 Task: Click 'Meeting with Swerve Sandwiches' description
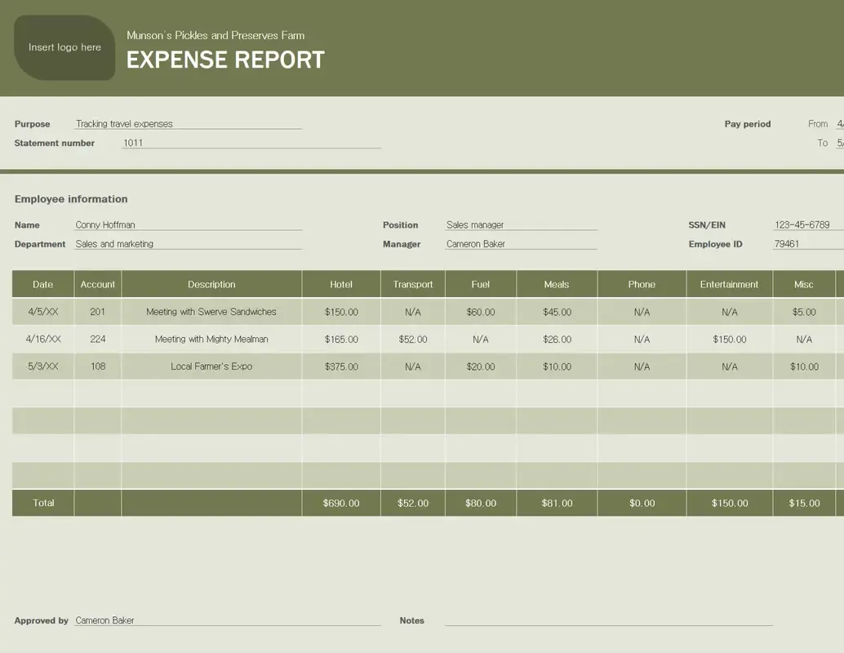point(211,312)
